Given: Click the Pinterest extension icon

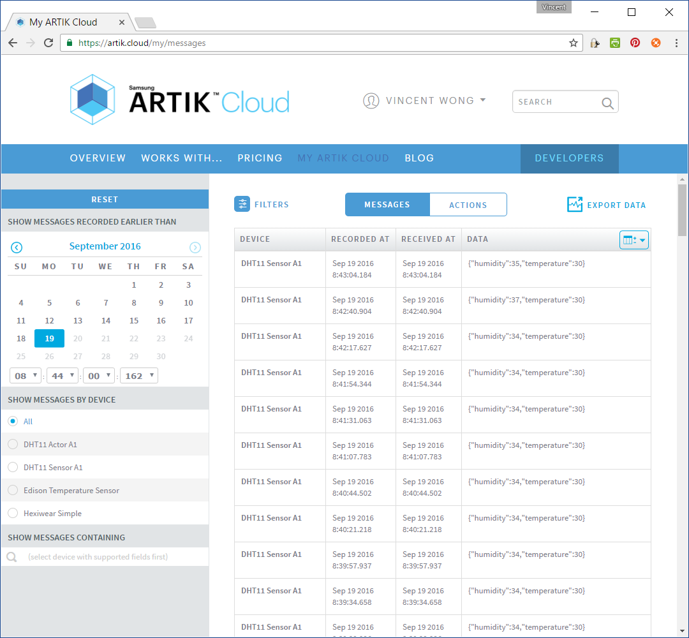Looking at the screenshot, I should pyautogui.click(x=635, y=43).
